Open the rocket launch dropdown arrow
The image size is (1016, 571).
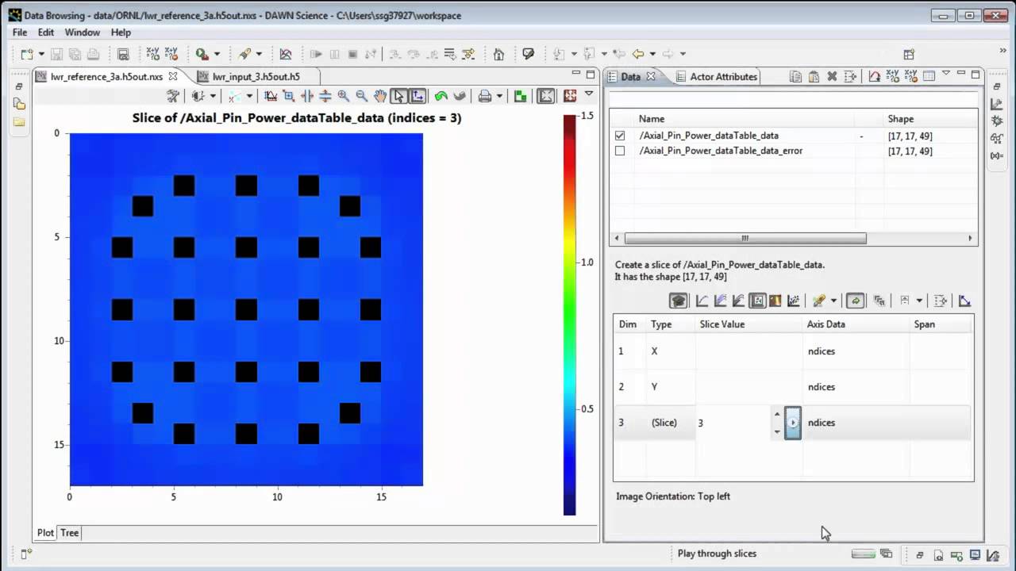259,54
